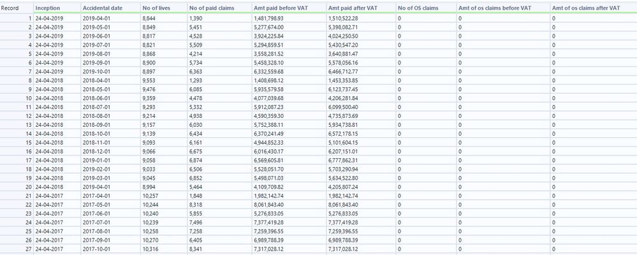Click row number 1
Viewport: 637px width, 255px height.
pos(30,18)
